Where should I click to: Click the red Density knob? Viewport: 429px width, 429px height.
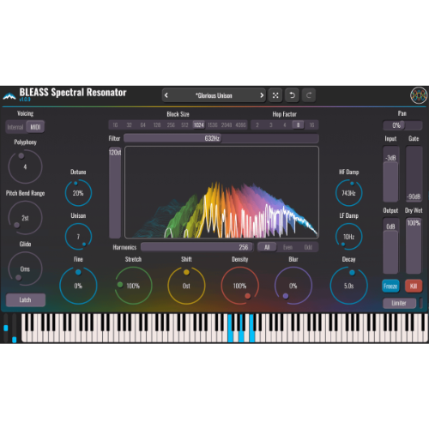tap(239, 286)
